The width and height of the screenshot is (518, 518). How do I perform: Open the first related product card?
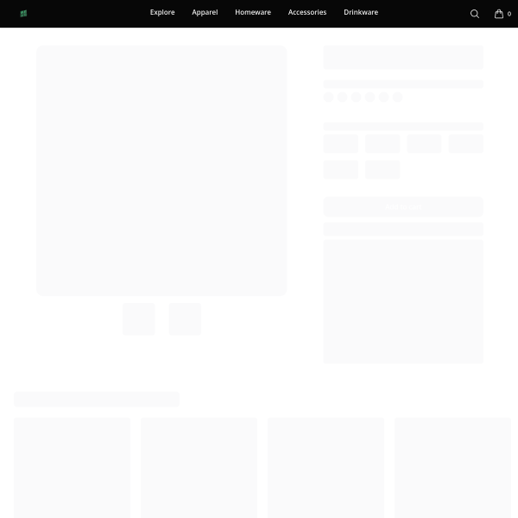point(72,467)
